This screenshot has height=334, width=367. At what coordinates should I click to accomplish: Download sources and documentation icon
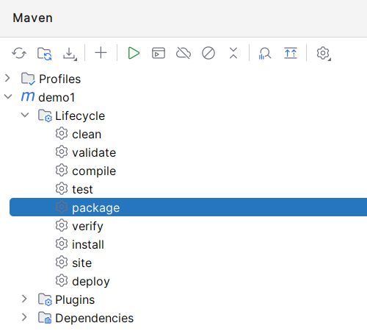tap(70, 54)
